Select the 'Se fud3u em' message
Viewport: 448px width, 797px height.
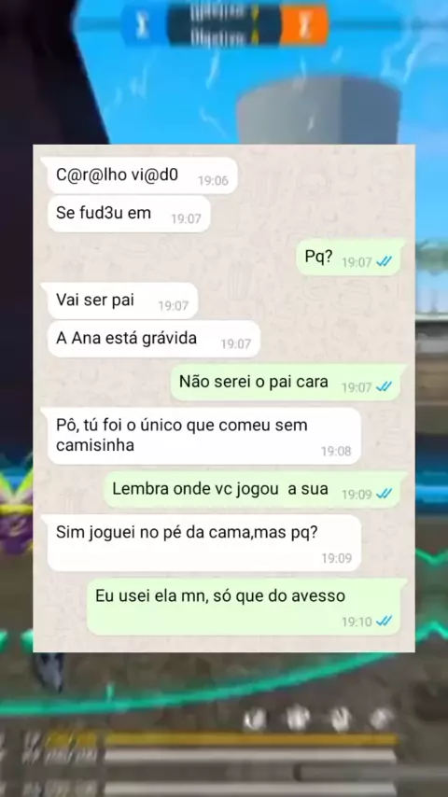pyautogui.click(x=129, y=214)
